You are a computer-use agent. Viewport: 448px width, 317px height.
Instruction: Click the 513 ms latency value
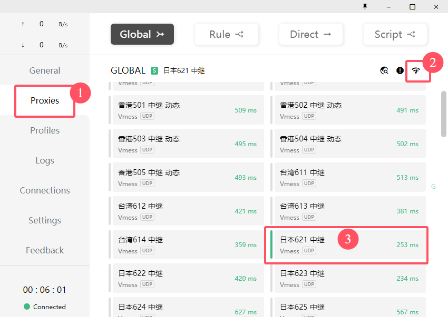pyautogui.click(x=407, y=178)
